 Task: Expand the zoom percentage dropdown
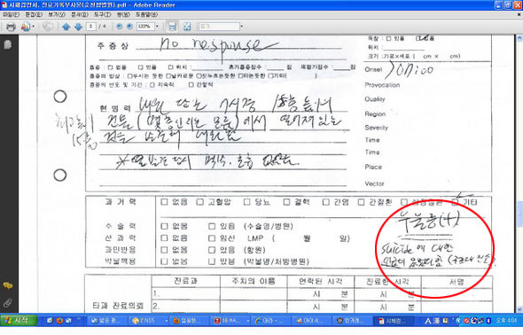157,27
